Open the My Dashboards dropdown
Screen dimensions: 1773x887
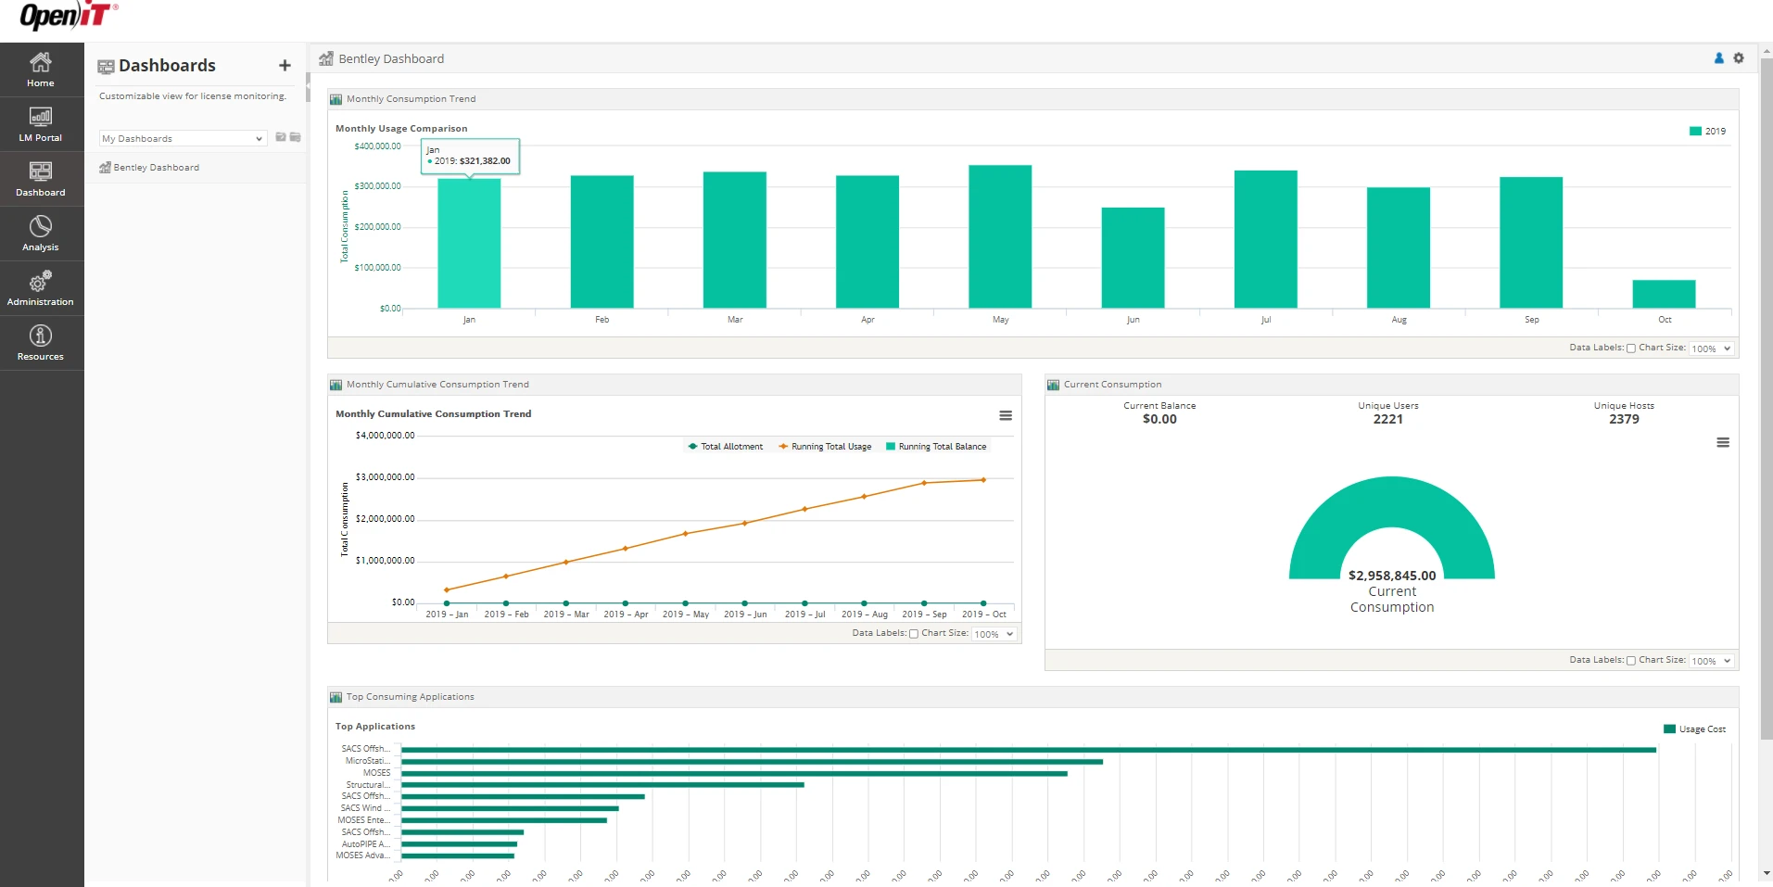coord(183,138)
